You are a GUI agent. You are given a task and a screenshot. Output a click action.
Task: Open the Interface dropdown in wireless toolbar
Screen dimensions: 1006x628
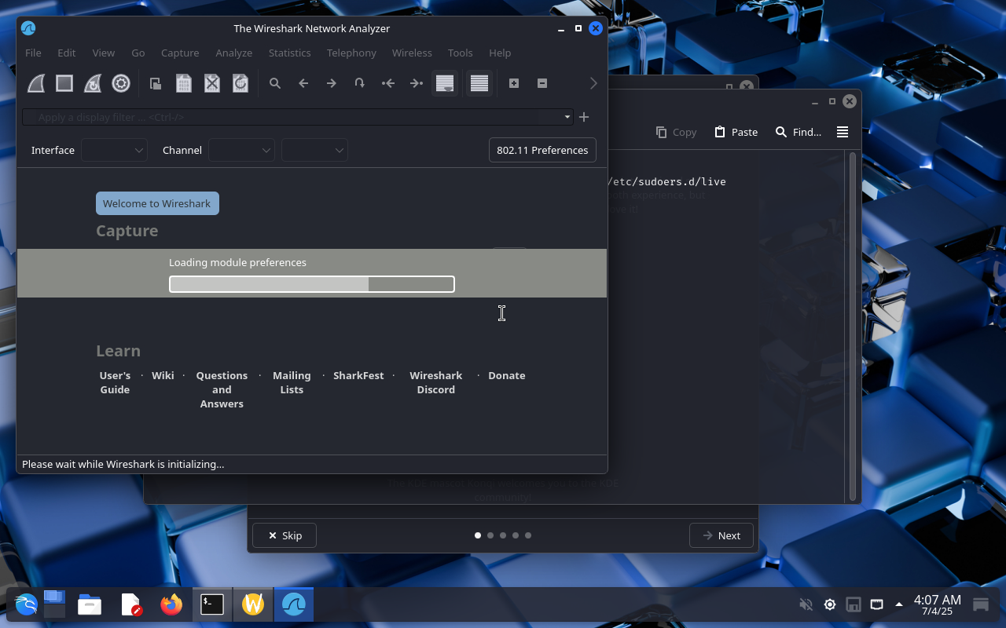pyautogui.click(x=114, y=150)
